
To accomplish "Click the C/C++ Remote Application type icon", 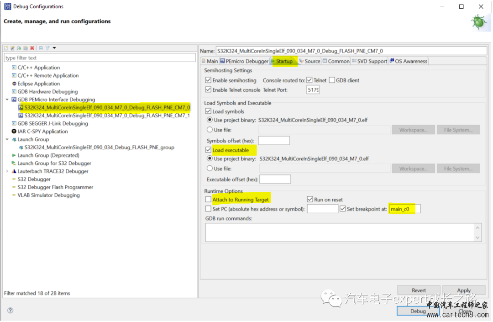I will [14, 75].
